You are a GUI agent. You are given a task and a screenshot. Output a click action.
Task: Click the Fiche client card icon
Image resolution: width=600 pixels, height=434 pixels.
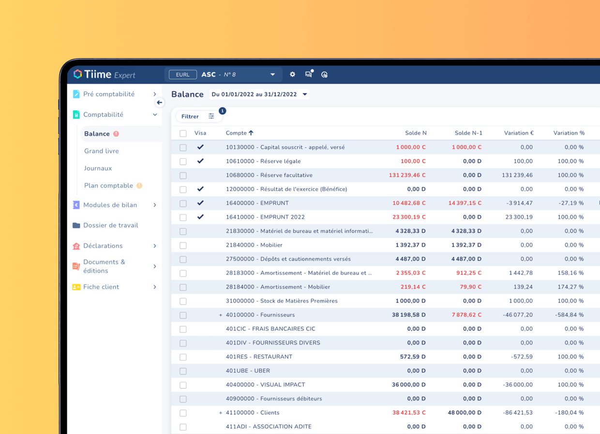[75, 287]
